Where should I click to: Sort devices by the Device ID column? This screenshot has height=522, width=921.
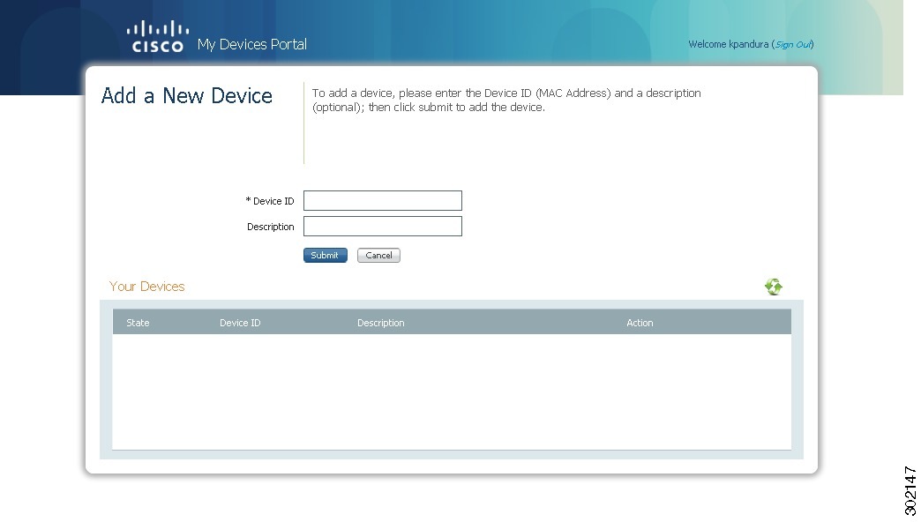pos(240,322)
